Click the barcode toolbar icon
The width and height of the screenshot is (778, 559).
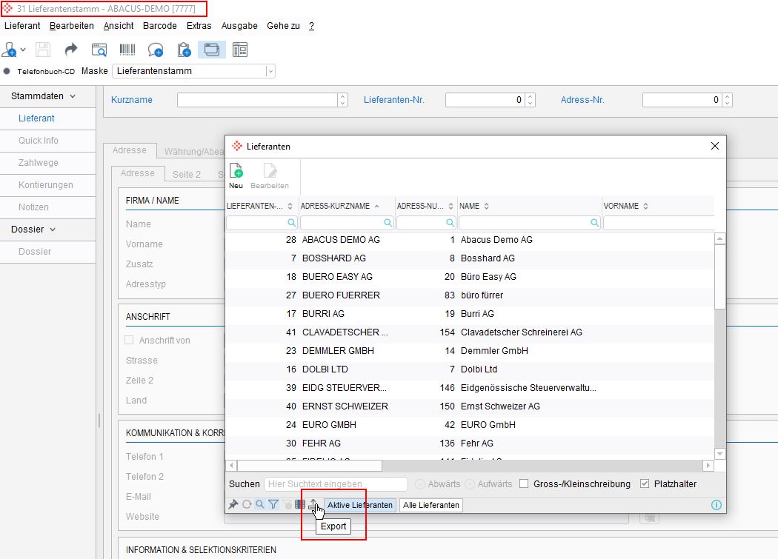(x=127, y=50)
